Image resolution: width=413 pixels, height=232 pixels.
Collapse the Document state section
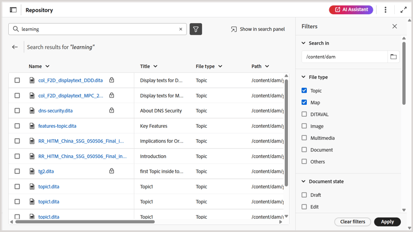coord(303,182)
